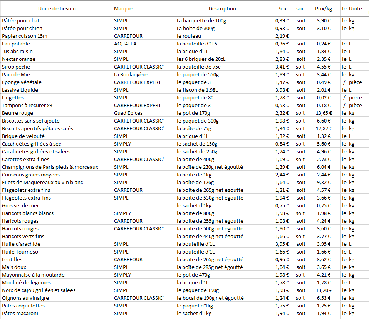The image size is (369, 319).
Task: Select 'le paquet de 80' description
Action: 222,98
